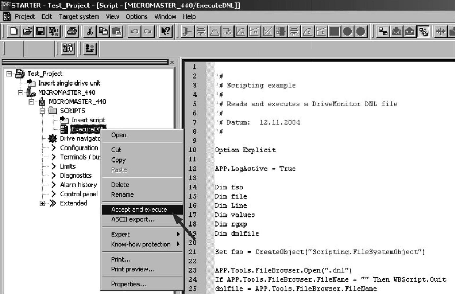This screenshot has height=294, width=455.
Task: Open the Help menu
Action: point(189,17)
